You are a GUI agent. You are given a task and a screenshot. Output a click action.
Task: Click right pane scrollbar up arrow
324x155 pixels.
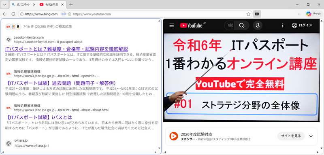point(321,21)
